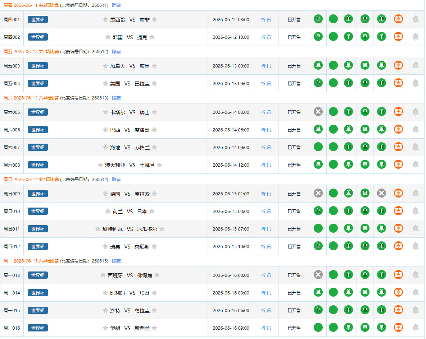This screenshot has width=426, height=339.
Task: Open 析 analysis for 瑞典 VS 突尼斯
Action: (263, 246)
